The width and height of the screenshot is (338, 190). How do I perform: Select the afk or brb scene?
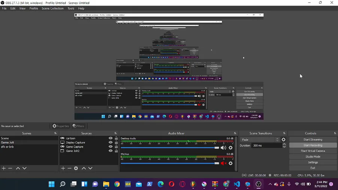(x=29, y=147)
